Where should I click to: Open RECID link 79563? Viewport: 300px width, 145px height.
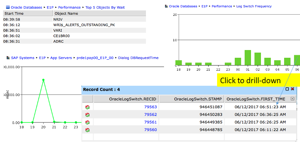(150, 107)
